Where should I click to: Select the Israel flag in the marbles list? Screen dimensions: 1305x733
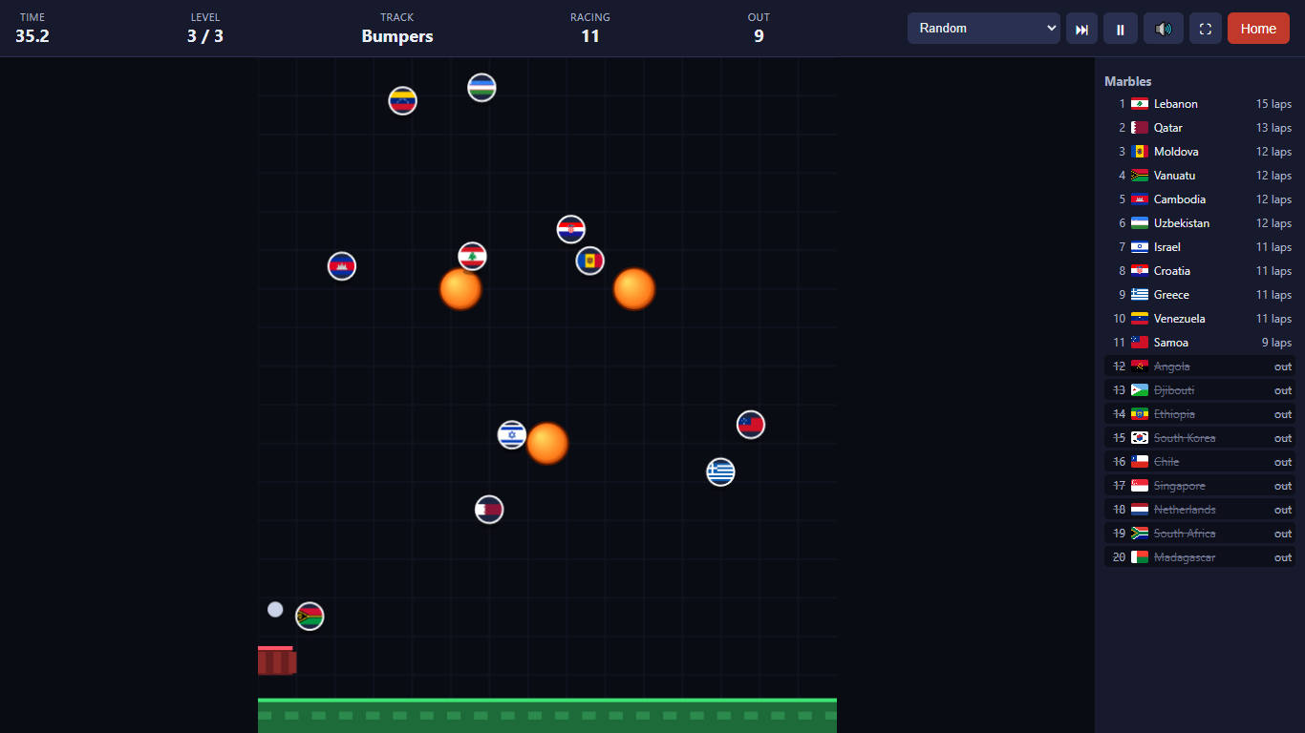1140,247
